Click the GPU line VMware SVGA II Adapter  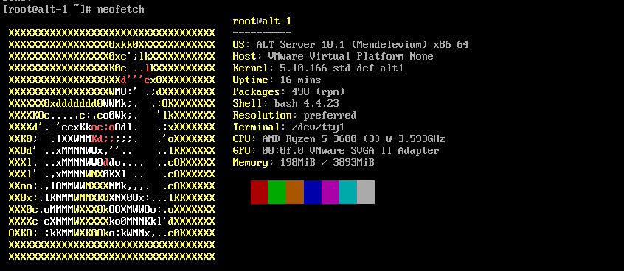click(x=336, y=151)
